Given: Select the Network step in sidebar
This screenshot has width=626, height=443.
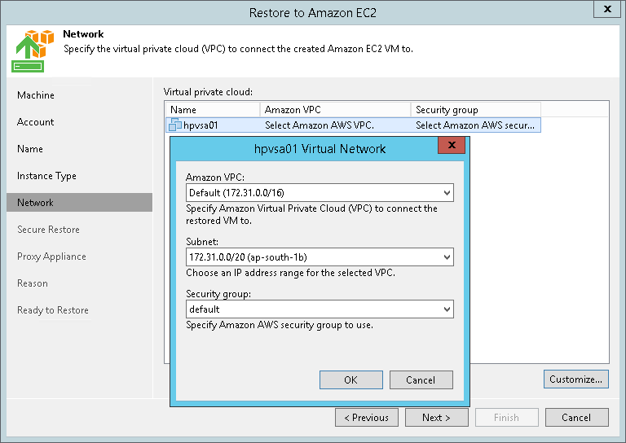Looking at the screenshot, I should point(35,203).
